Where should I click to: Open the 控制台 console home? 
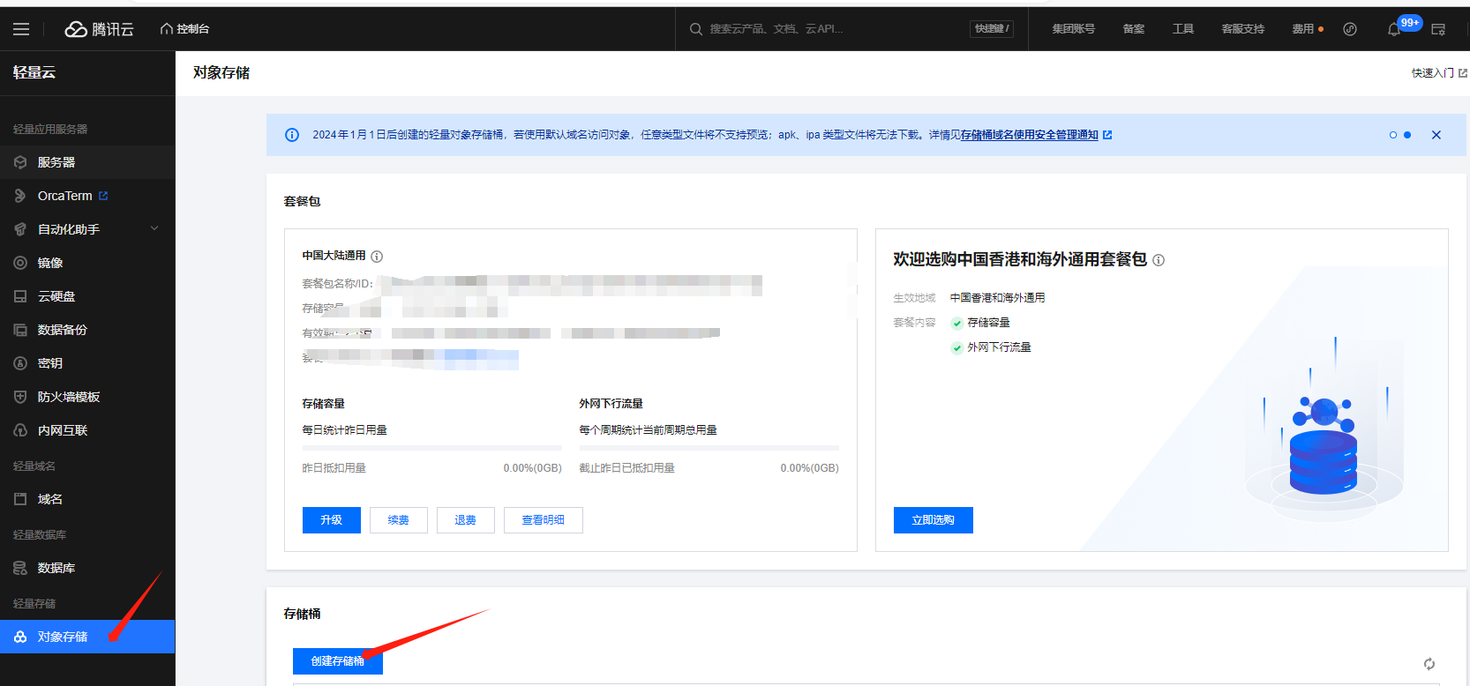[184, 29]
